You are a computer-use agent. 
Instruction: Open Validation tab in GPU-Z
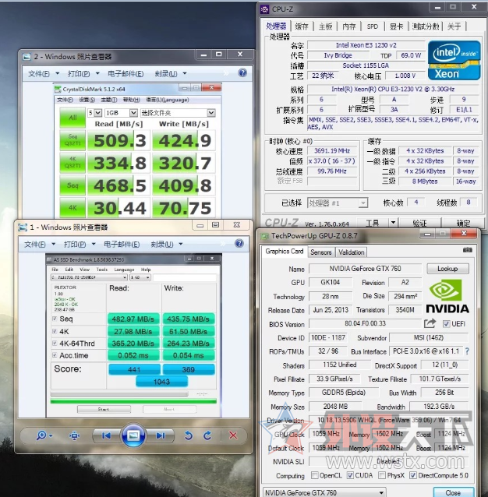[351, 252]
